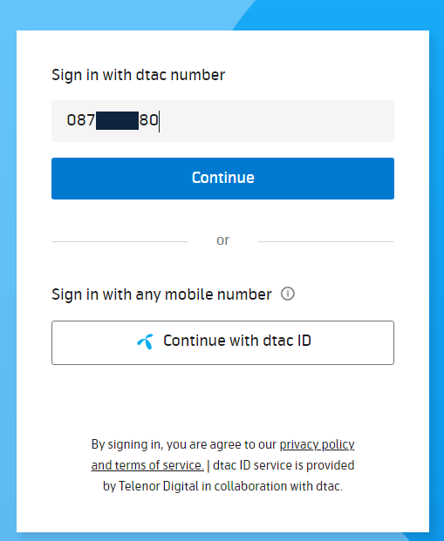Select the Continue with dtac ID button
The image size is (444, 541).
(x=222, y=342)
